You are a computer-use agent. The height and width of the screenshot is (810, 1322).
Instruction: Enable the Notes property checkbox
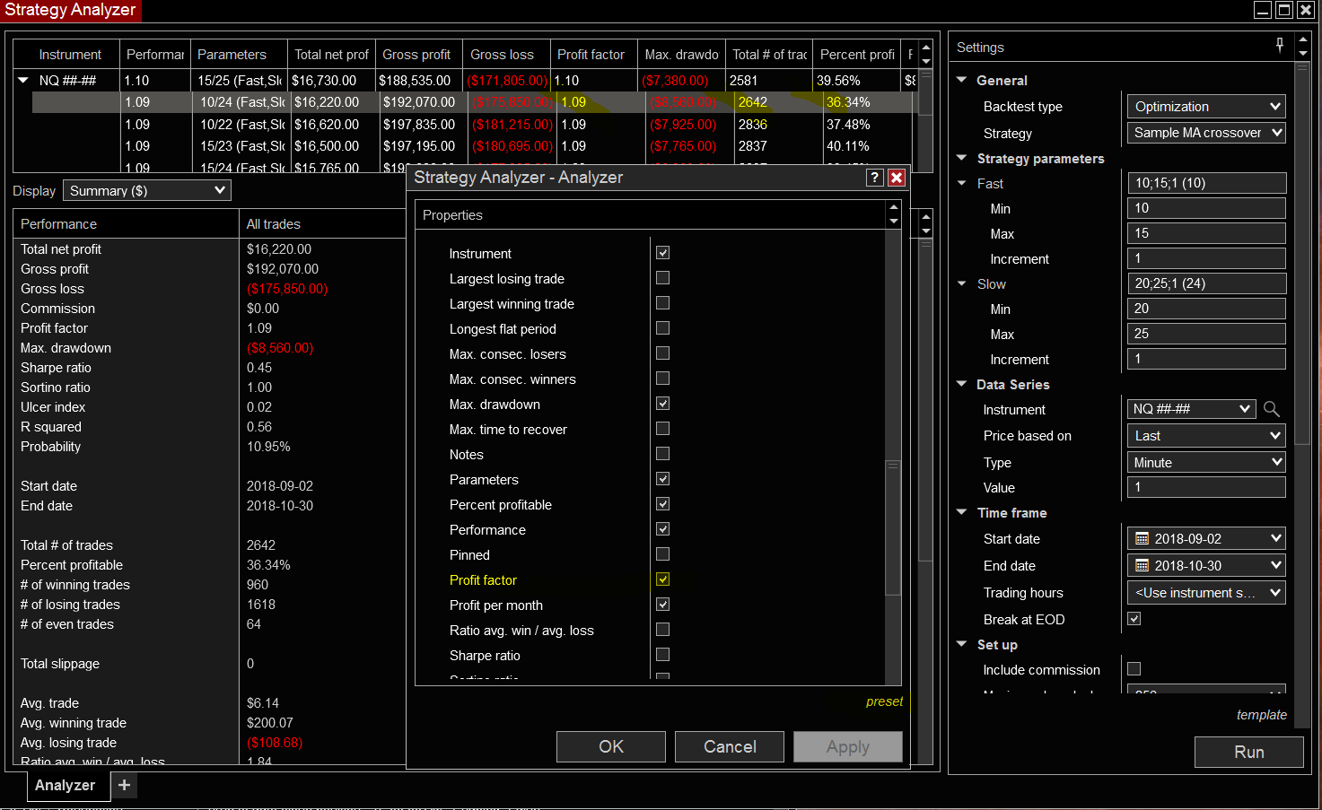pos(663,454)
